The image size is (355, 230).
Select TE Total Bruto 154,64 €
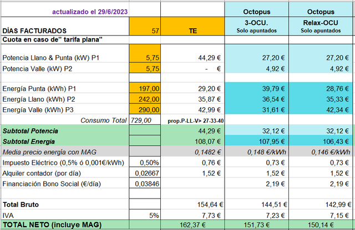click(x=192, y=204)
